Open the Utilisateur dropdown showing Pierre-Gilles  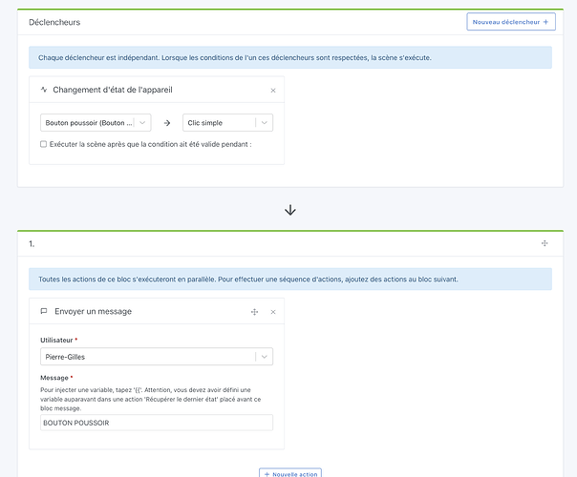157,357
